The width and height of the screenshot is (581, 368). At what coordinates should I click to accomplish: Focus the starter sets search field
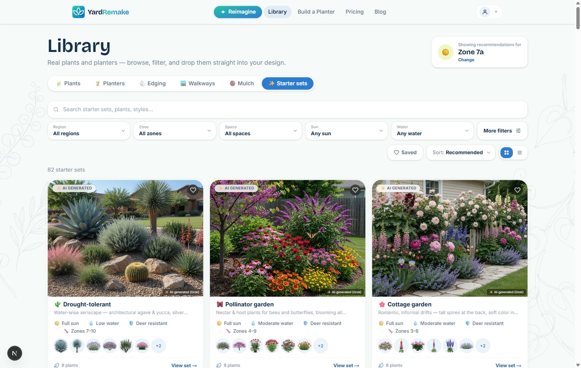point(288,110)
